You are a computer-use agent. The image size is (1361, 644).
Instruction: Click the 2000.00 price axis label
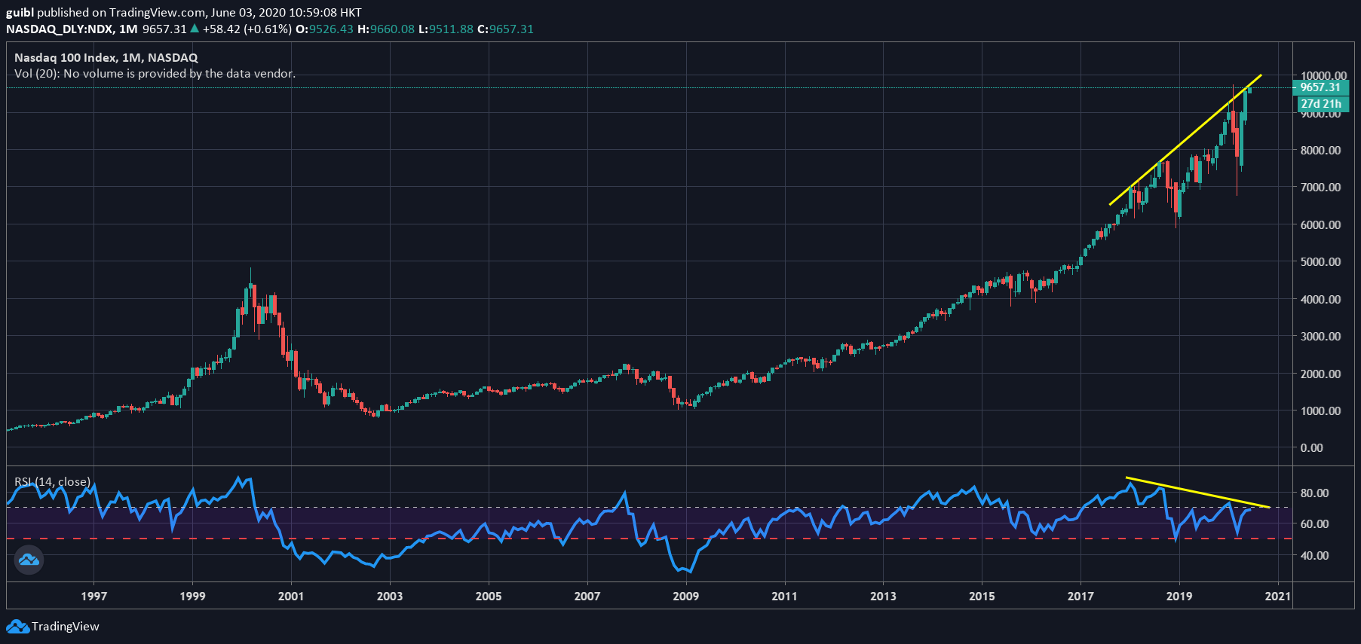tap(1320, 374)
